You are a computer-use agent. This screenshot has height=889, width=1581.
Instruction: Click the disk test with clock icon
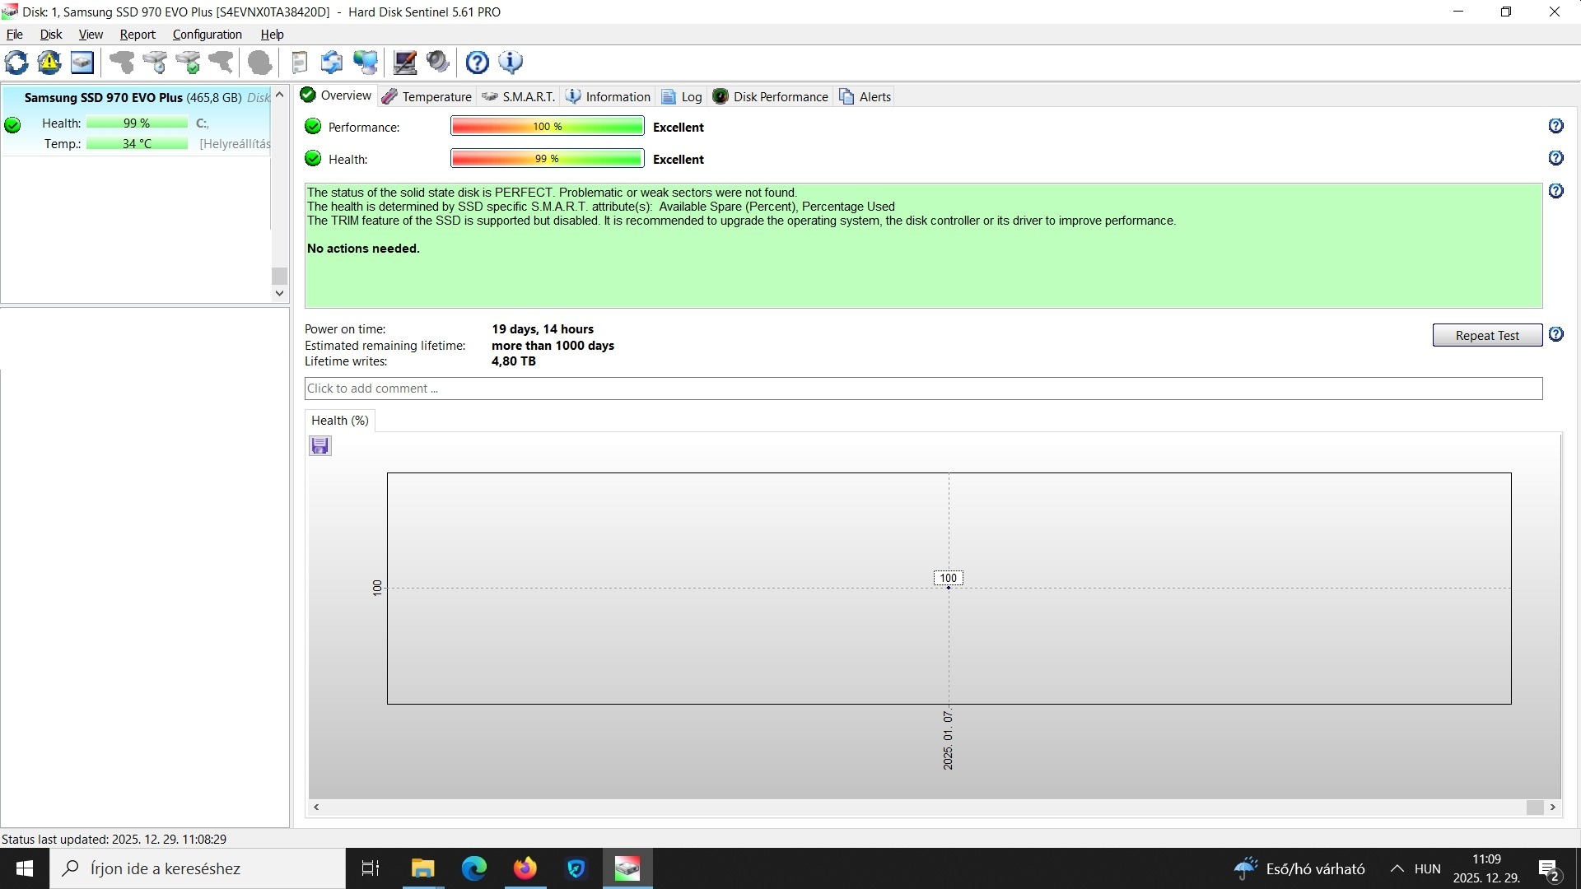tap(155, 63)
